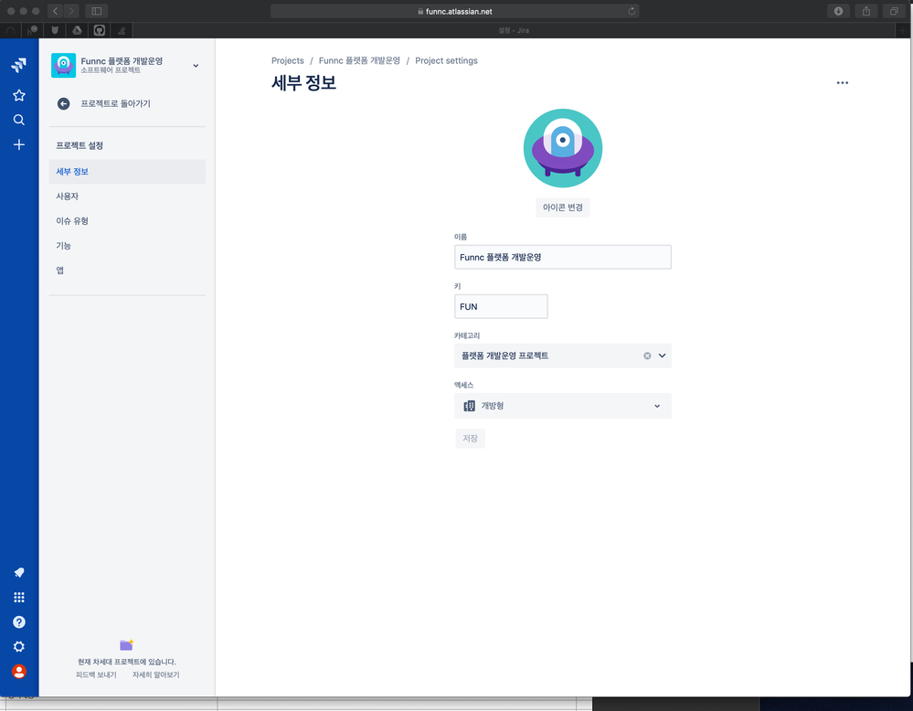The height and width of the screenshot is (711, 913).
Task: Click large project avatar image
Action: coord(562,148)
